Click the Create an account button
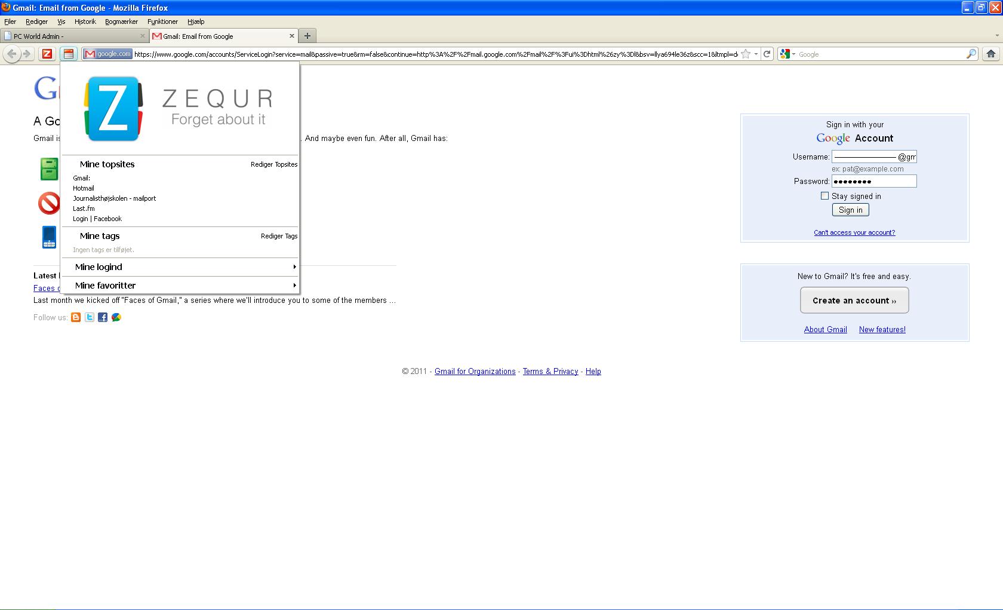The image size is (1003, 610). click(854, 301)
